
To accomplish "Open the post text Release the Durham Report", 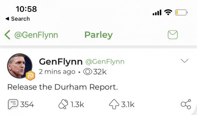I will (x=63, y=87).
